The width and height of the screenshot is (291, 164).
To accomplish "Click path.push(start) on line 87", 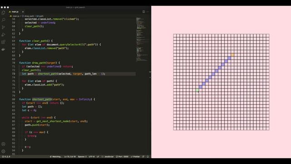I will [x=37, y=125].
